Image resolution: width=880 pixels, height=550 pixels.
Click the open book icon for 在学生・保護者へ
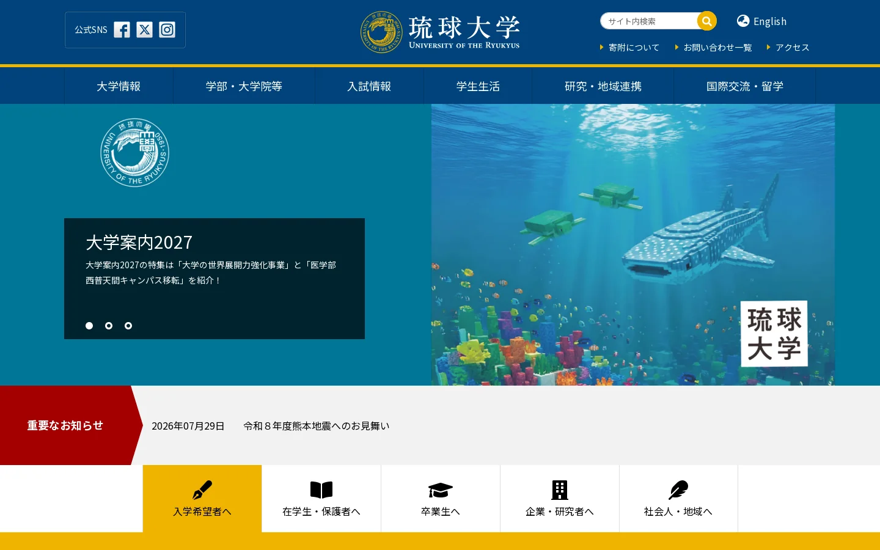(x=321, y=490)
